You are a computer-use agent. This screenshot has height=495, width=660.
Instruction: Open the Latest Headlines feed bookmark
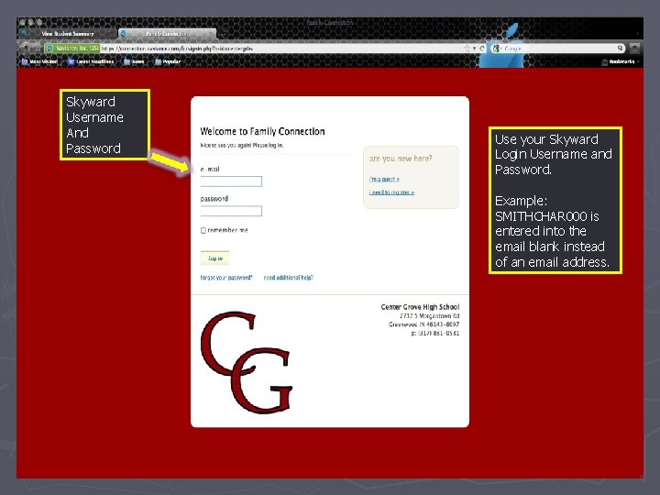91,61
